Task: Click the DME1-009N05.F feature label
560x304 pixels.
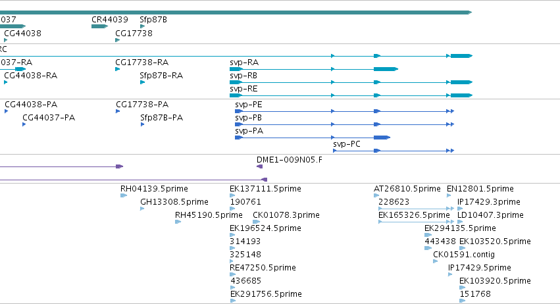Action: (x=290, y=160)
